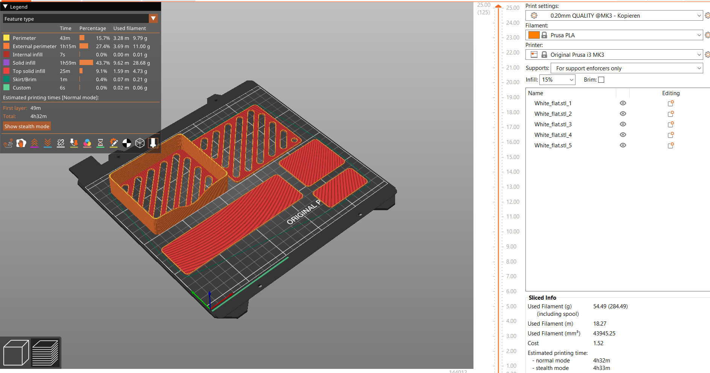Toggle tool changes visibility icon
This screenshot has width=710, height=373.
click(x=74, y=143)
